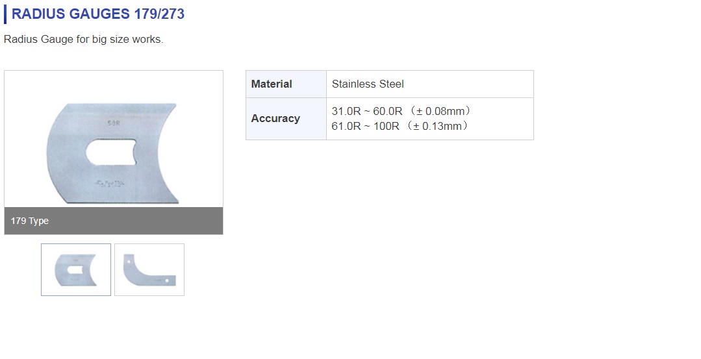
Task: Click the '61.0R ~ 100R (± 0.13mm)' line
Action: [400, 127]
